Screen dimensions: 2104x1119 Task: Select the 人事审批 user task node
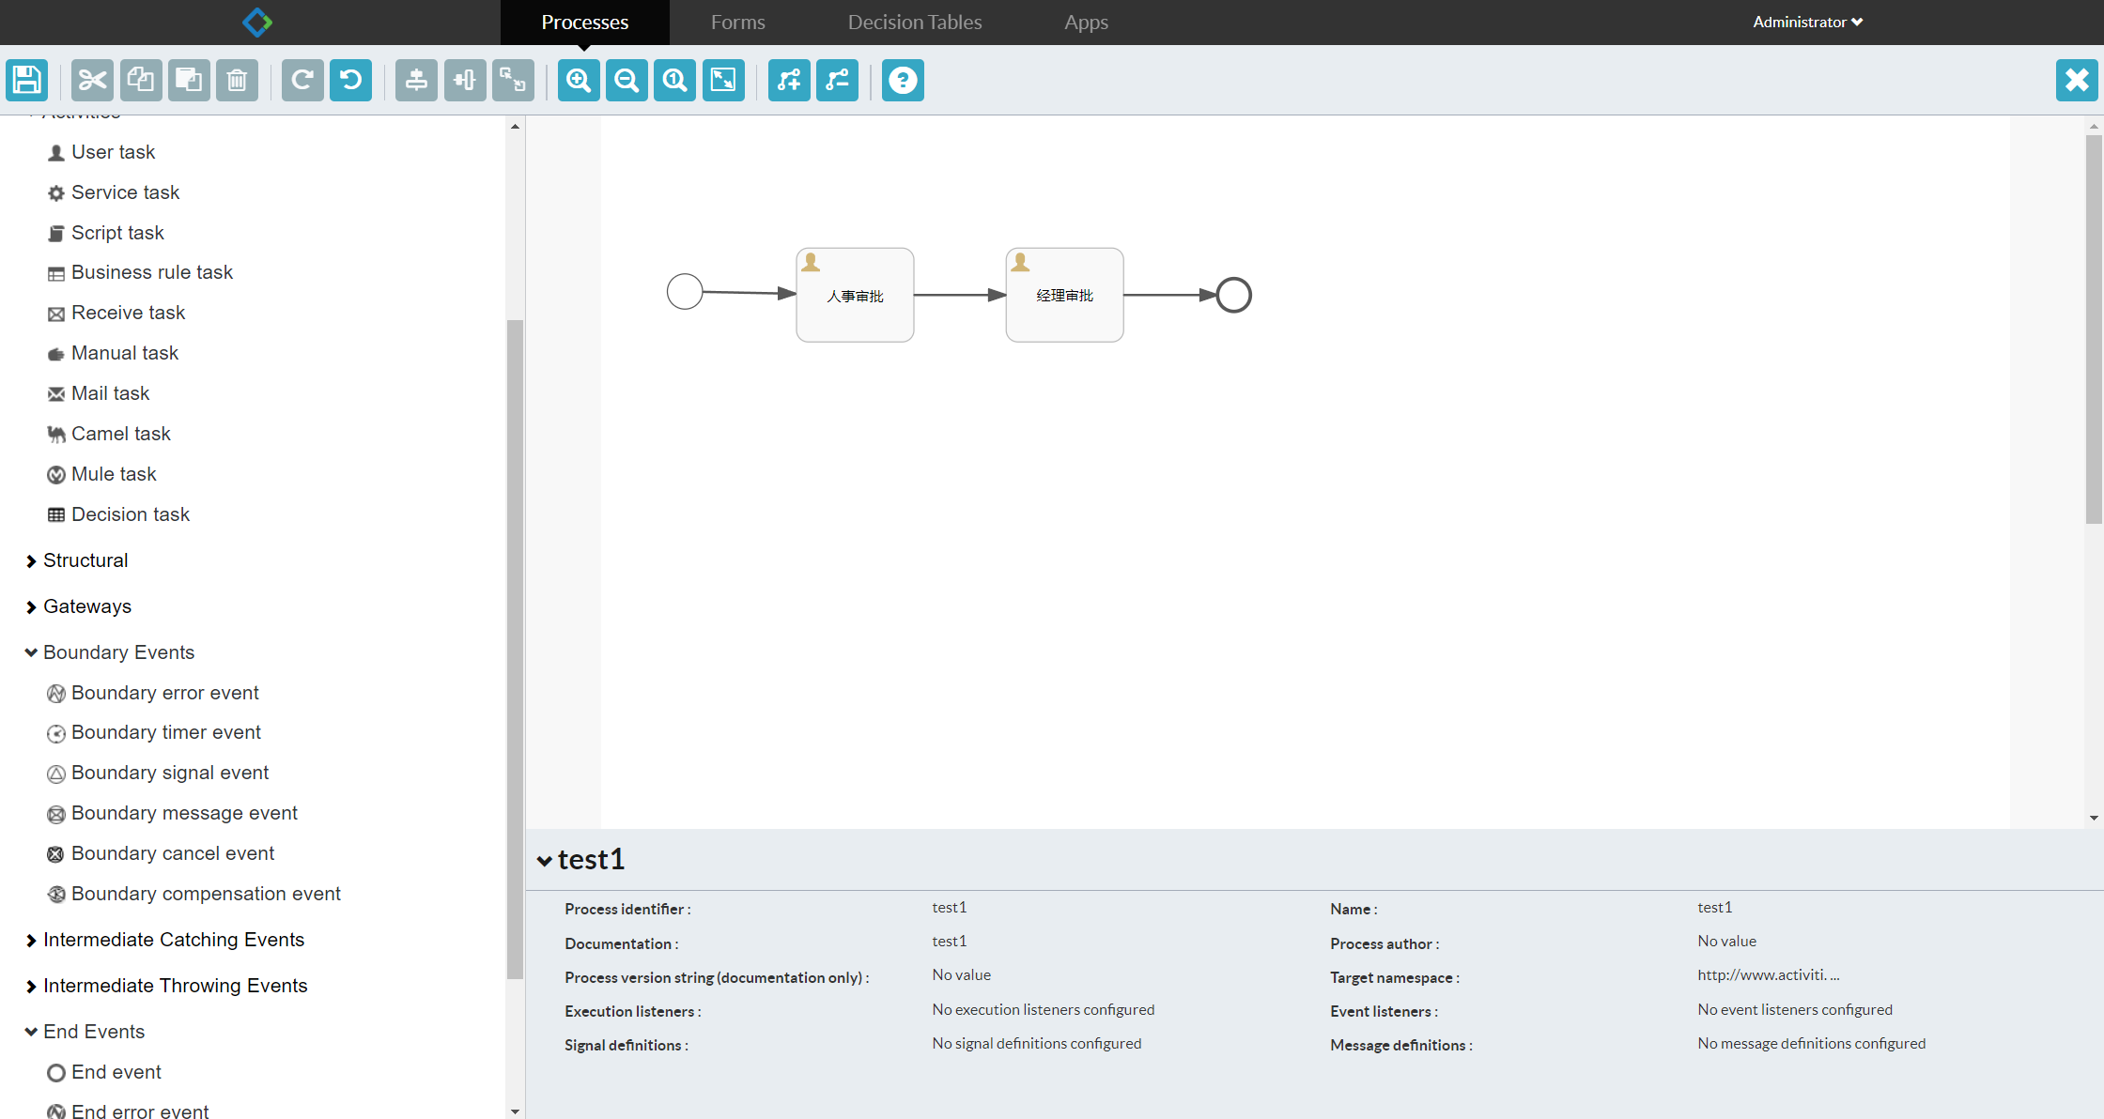click(855, 295)
